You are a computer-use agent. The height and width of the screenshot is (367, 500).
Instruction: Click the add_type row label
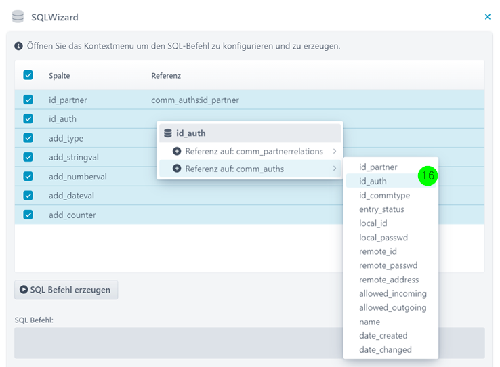(66, 138)
